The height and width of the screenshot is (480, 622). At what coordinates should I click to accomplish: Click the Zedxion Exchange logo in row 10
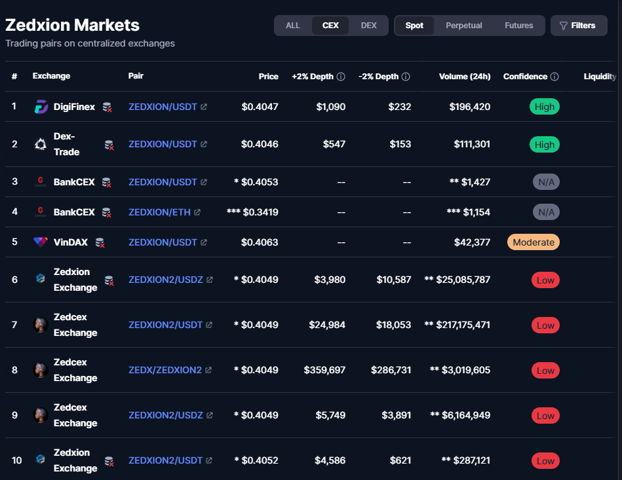click(x=41, y=460)
